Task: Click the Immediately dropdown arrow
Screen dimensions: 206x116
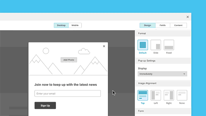Action: coord(184,74)
